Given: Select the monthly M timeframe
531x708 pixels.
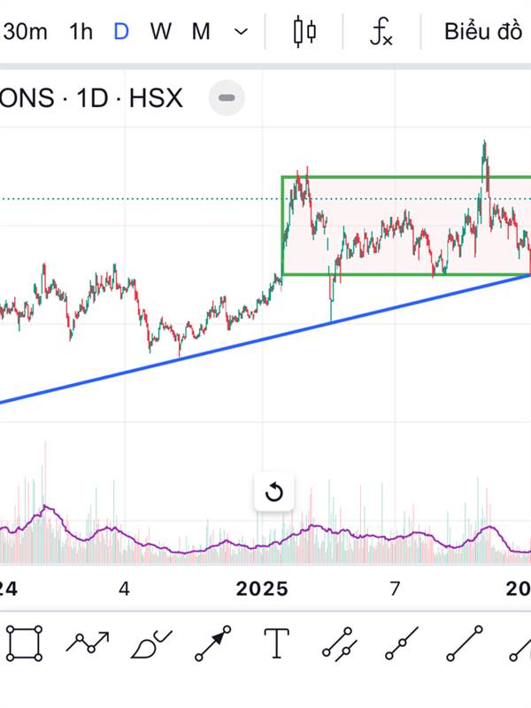Looking at the screenshot, I should point(201,32).
